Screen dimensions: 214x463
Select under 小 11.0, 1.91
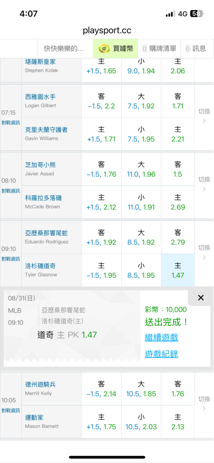141,202
